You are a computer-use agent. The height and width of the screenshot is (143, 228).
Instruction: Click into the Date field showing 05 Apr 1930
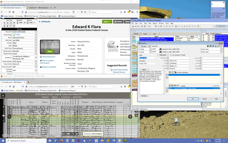tap(147, 58)
